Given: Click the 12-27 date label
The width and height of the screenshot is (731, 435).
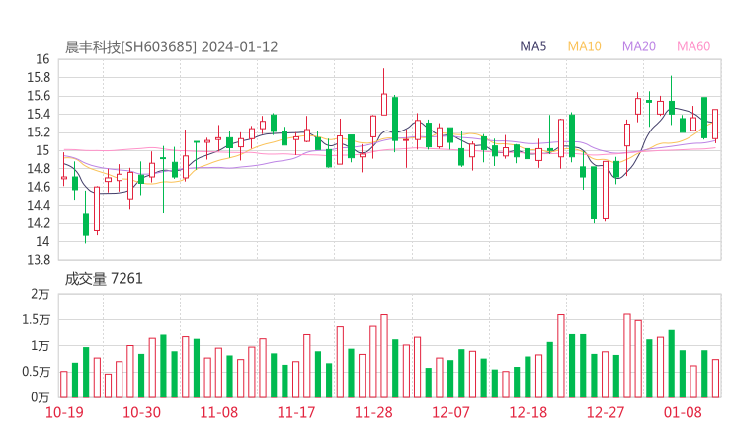Looking at the screenshot, I should click(x=606, y=412).
